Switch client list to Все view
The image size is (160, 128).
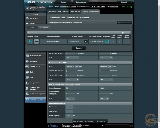[x=33, y=27]
